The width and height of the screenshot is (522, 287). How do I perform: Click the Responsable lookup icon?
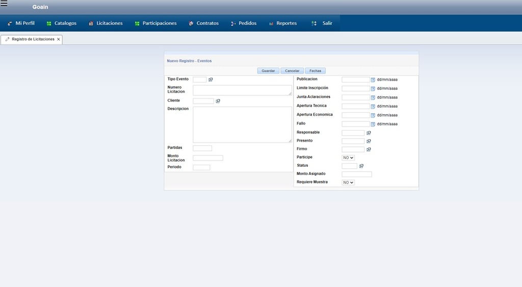[369, 133]
